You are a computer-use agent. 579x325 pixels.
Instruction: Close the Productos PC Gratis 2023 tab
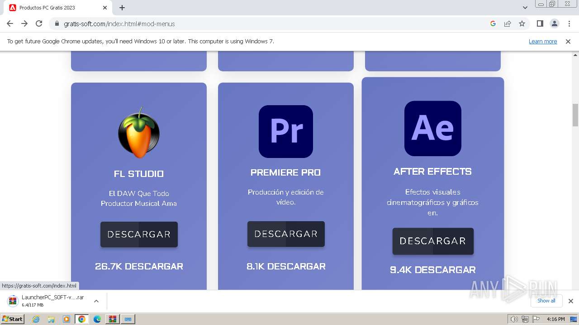click(105, 8)
